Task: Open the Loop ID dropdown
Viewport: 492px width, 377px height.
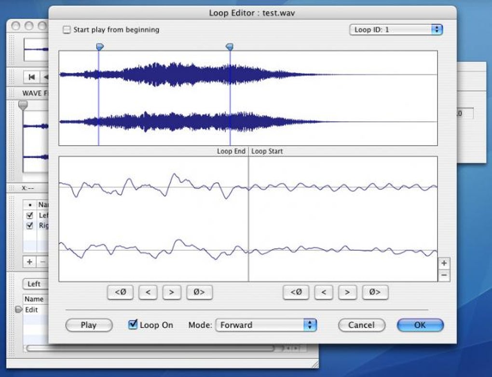Action: coord(396,30)
